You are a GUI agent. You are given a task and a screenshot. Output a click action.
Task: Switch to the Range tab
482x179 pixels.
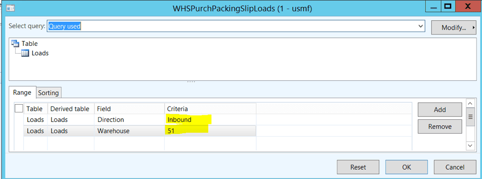click(x=22, y=92)
